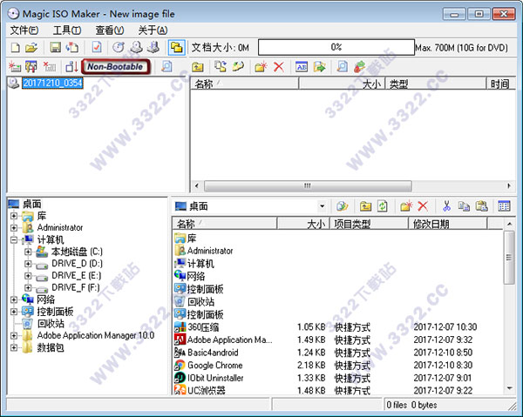The width and height of the screenshot is (523, 417).
Task: Create new folder in local browser toolbar
Action: pos(406,206)
